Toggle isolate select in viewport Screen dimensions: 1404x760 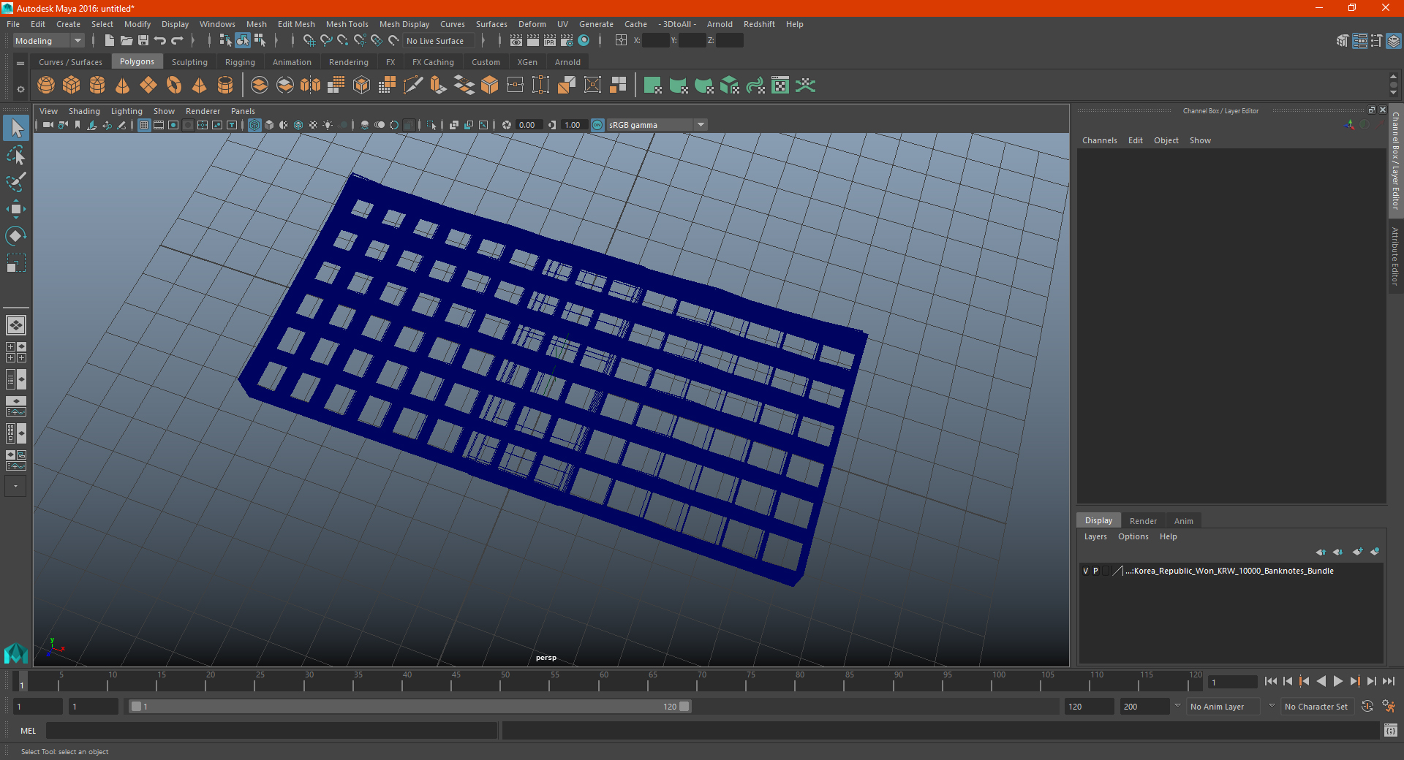tap(432, 125)
